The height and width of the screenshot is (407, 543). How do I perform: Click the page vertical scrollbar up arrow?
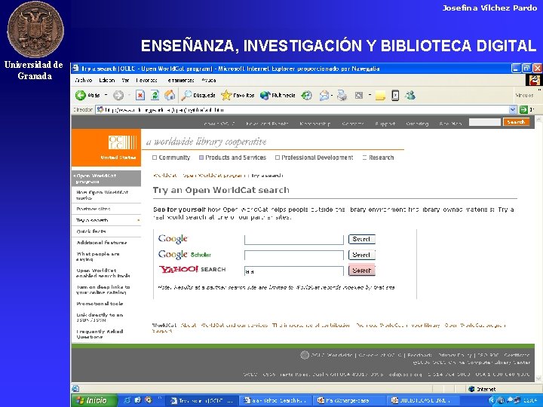tap(538, 119)
